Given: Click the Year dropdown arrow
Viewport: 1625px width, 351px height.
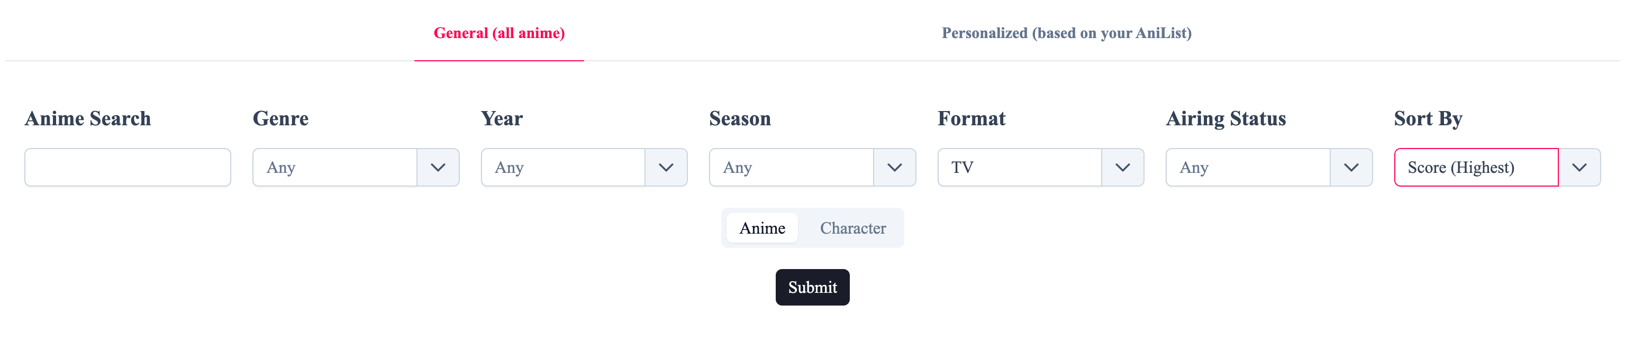Looking at the screenshot, I should click(x=667, y=167).
